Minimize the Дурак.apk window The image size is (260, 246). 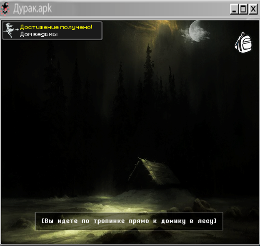(234, 9)
